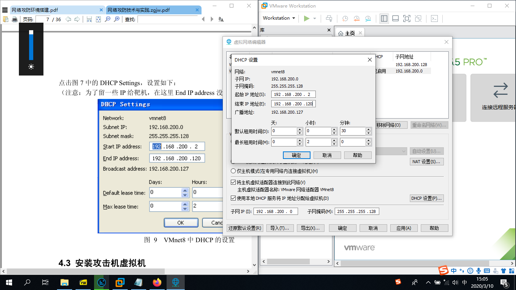
Task: Decrease max lease time minutes spinner
Action: [368, 144]
